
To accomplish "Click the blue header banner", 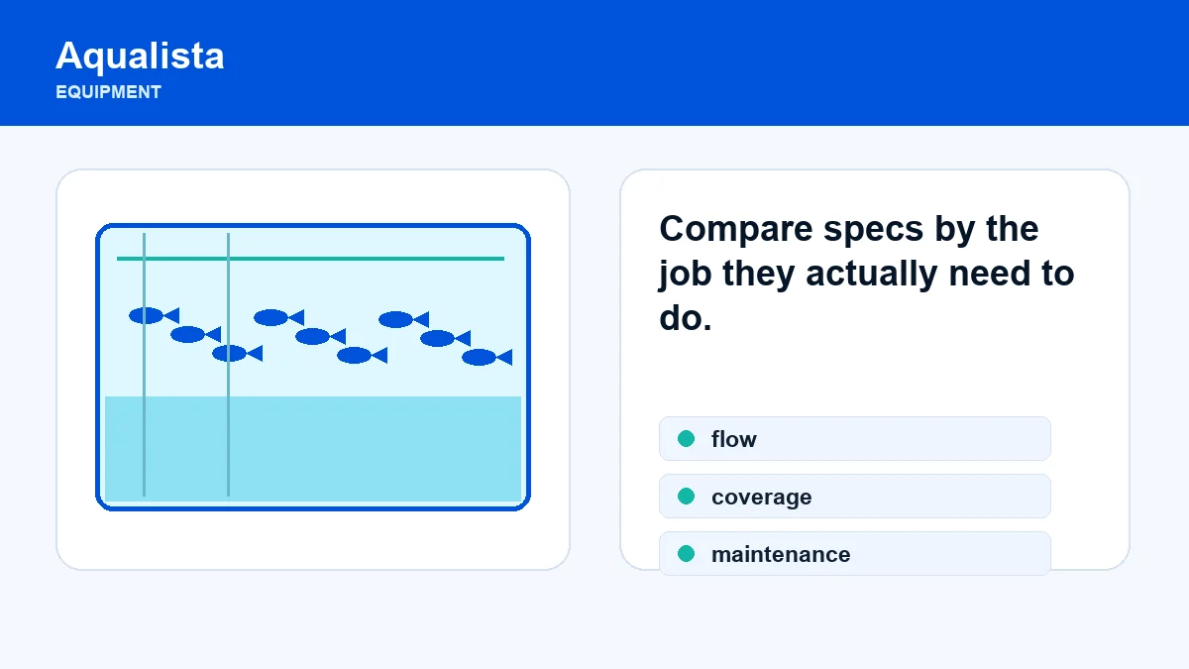I will pyautogui.click(x=594, y=62).
